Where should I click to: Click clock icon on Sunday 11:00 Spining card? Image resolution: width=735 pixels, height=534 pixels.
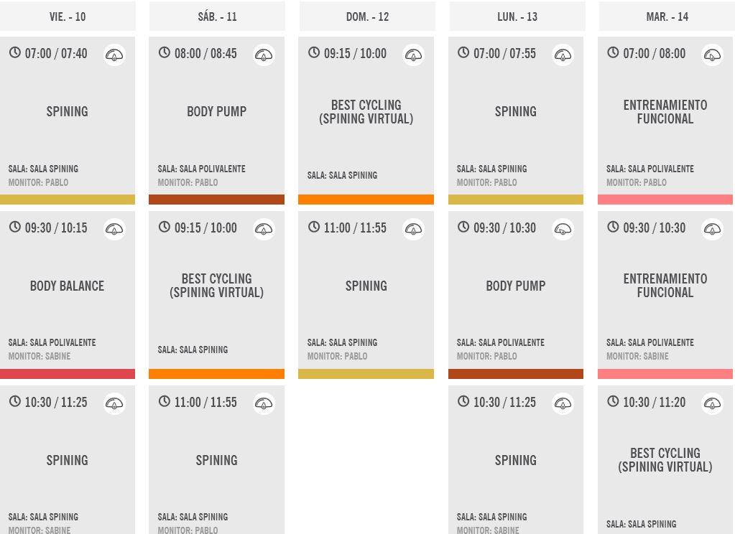point(313,227)
